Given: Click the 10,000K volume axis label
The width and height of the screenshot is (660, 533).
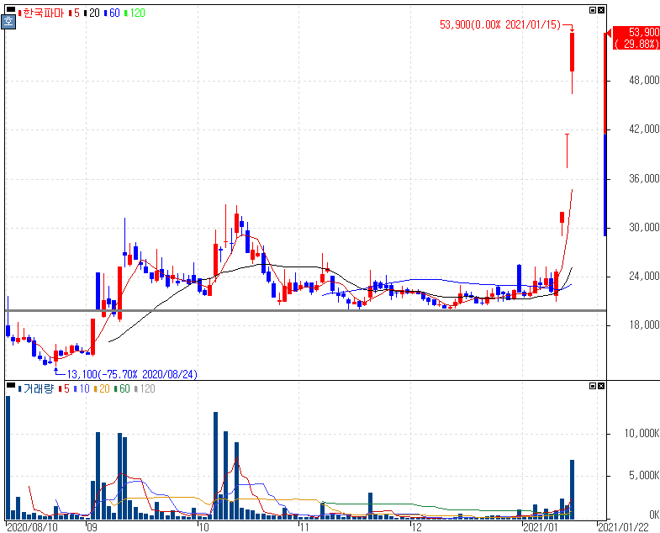Looking at the screenshot, I should (x=642, y=433).
